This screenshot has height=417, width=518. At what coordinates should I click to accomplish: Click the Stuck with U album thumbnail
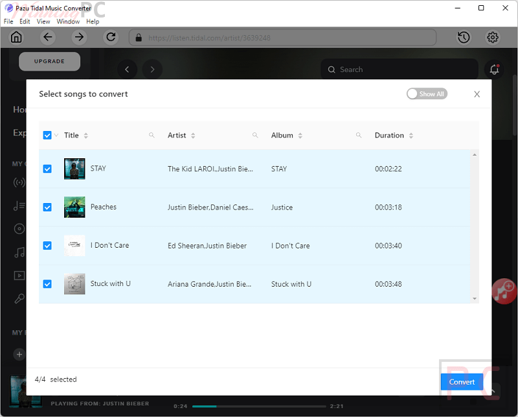pyautogui.click(x=74, y=284)
